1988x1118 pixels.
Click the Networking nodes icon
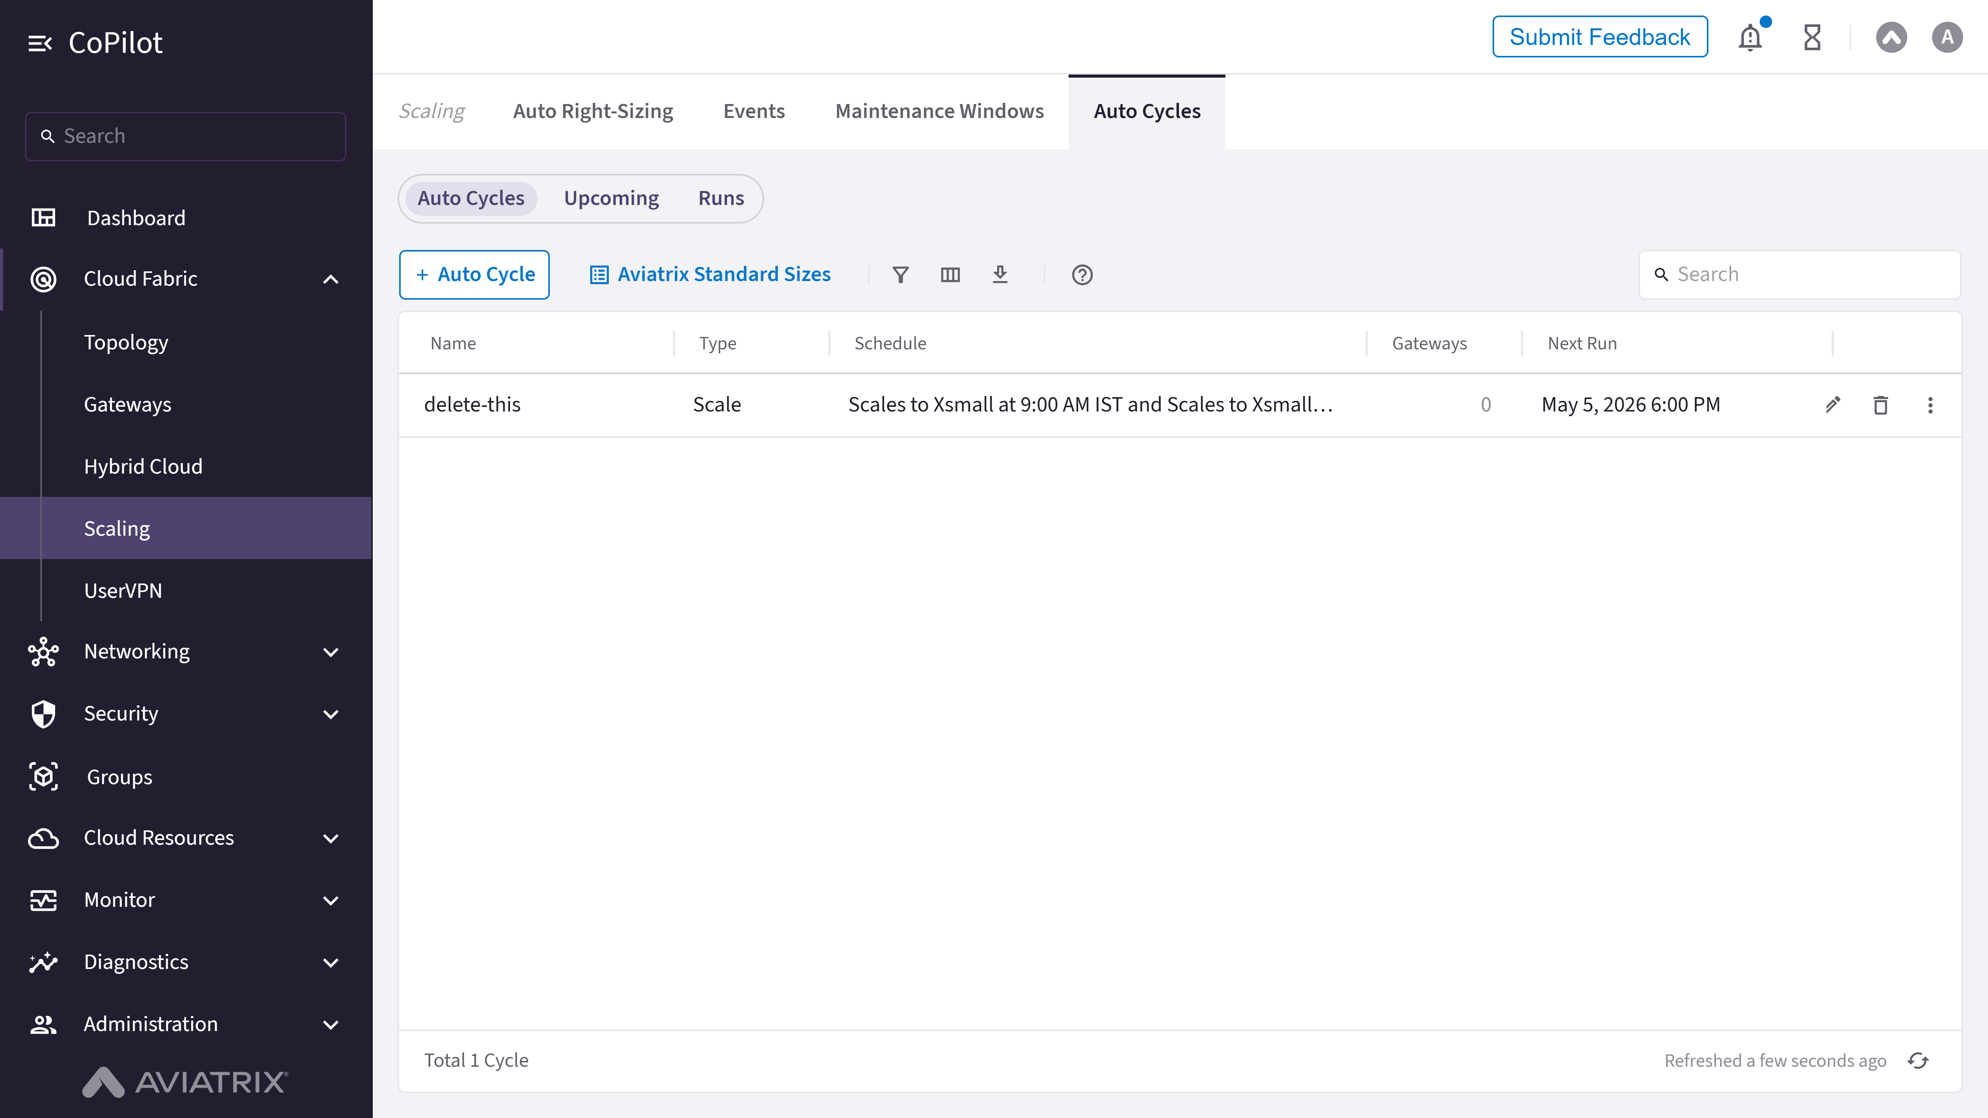[x=43, y=652]
